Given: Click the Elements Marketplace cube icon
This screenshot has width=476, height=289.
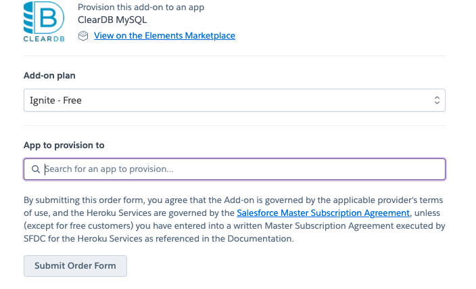Looking at the screenshot, I should (83, 35).
